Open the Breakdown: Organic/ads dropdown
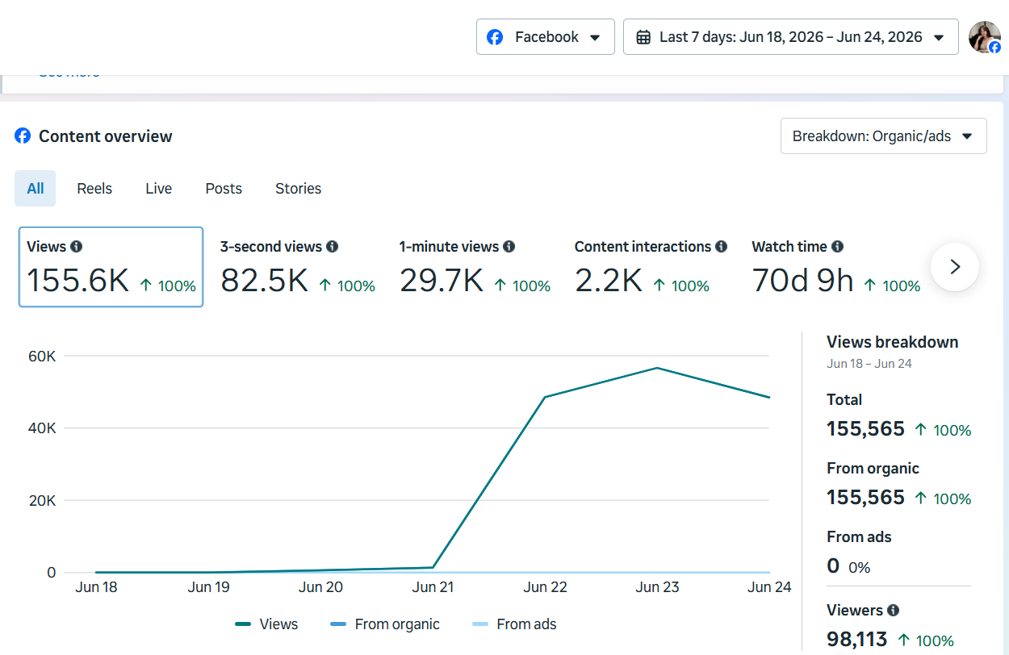This screenshot has width=1009, height=655. coord(883,136)
